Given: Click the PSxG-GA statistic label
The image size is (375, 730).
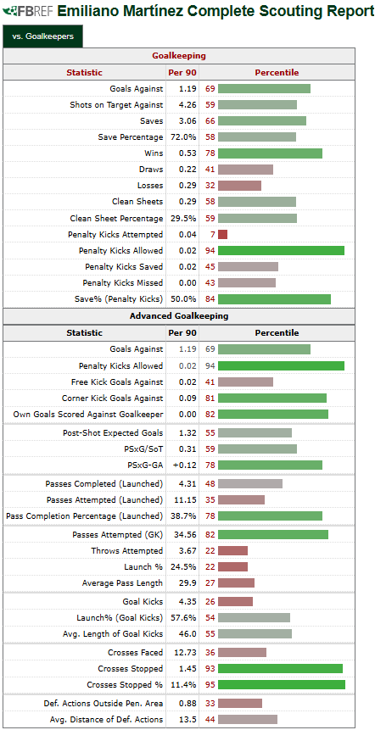Looking at the screenshot, I should [145, 465].
